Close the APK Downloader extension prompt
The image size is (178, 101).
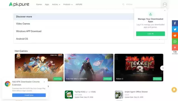(44, 82)
